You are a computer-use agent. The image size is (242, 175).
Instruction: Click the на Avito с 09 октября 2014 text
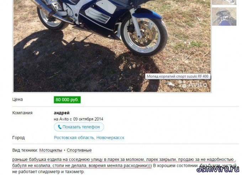click(x=78, y=119)
